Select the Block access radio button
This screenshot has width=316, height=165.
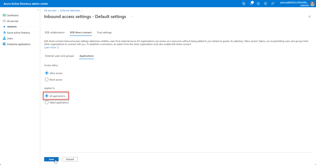point(47,80)
